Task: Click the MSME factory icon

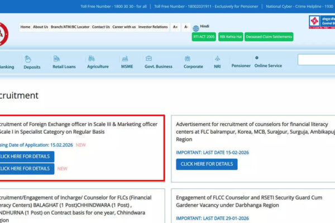Action: pos(125,59)
